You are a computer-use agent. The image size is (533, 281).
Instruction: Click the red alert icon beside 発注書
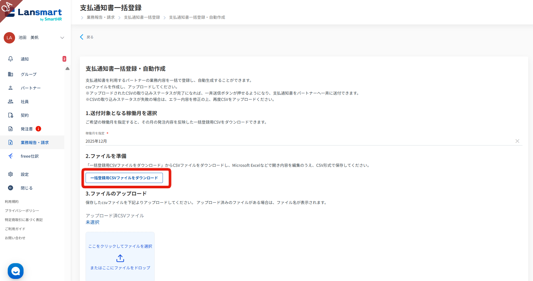coord(38,129)
